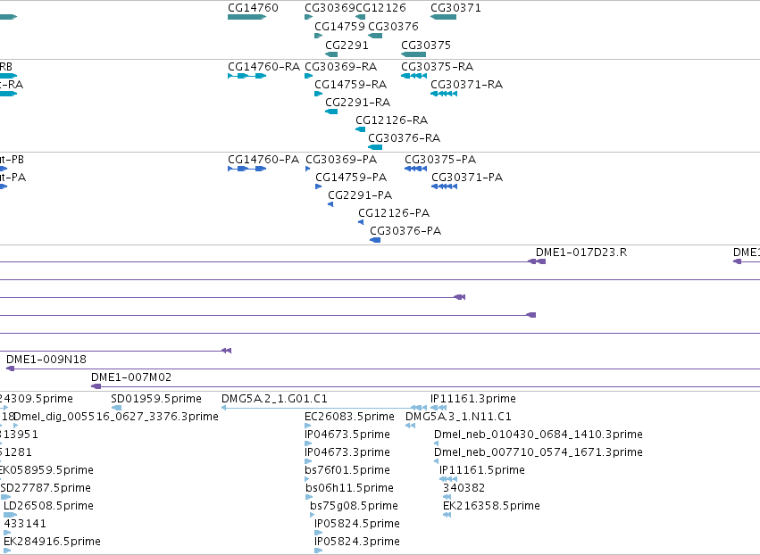Select the CG2291-PA label
Screen dimensions: 760x555
pos(360,195)
